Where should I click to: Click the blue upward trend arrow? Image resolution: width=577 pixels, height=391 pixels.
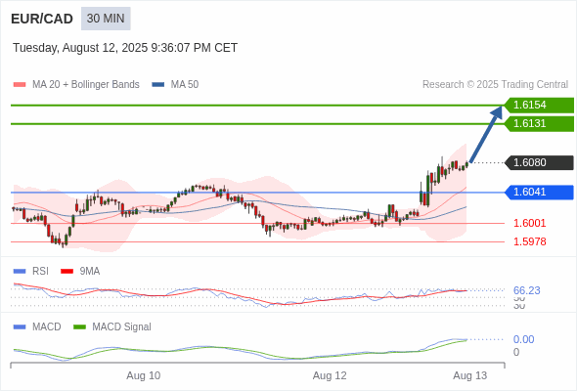click(486, 134)
